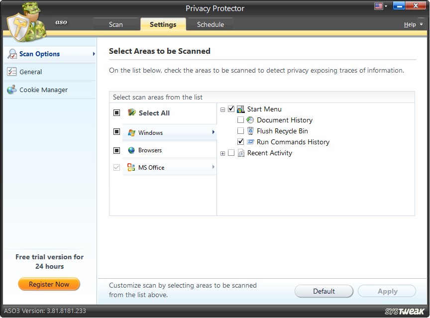
Task: Click the Default button
Action: (x=323, y=291)
